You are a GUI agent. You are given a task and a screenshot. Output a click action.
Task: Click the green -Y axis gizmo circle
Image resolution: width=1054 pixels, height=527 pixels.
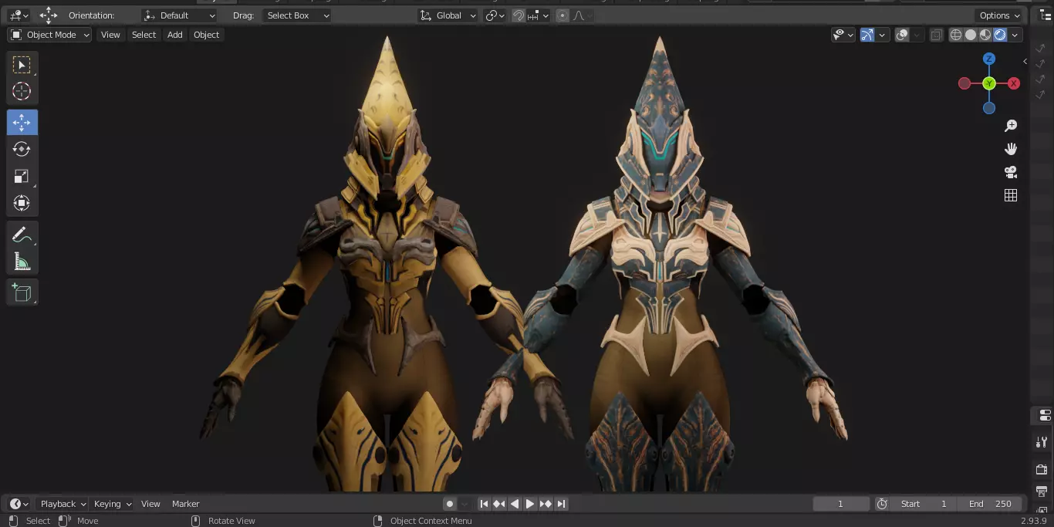[989, 83]
